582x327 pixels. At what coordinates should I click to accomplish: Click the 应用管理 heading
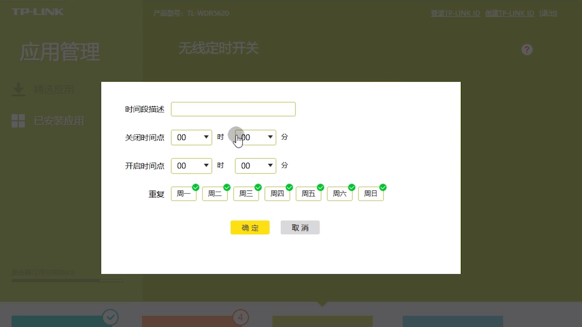pyautogui.click(x=60, y=52)
